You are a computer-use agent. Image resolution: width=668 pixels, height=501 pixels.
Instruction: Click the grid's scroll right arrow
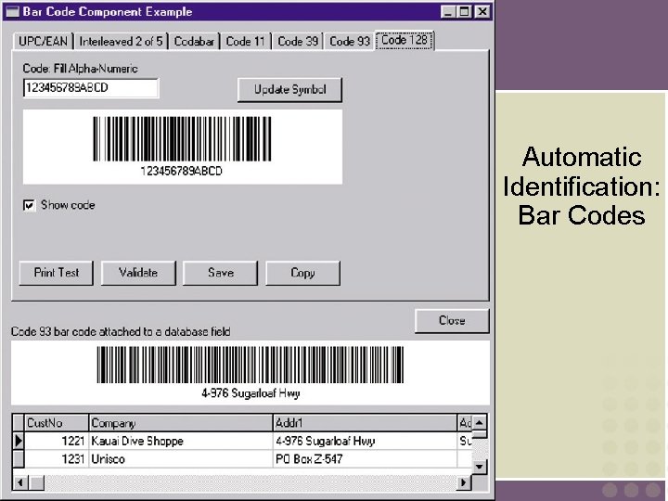[464, 482]
